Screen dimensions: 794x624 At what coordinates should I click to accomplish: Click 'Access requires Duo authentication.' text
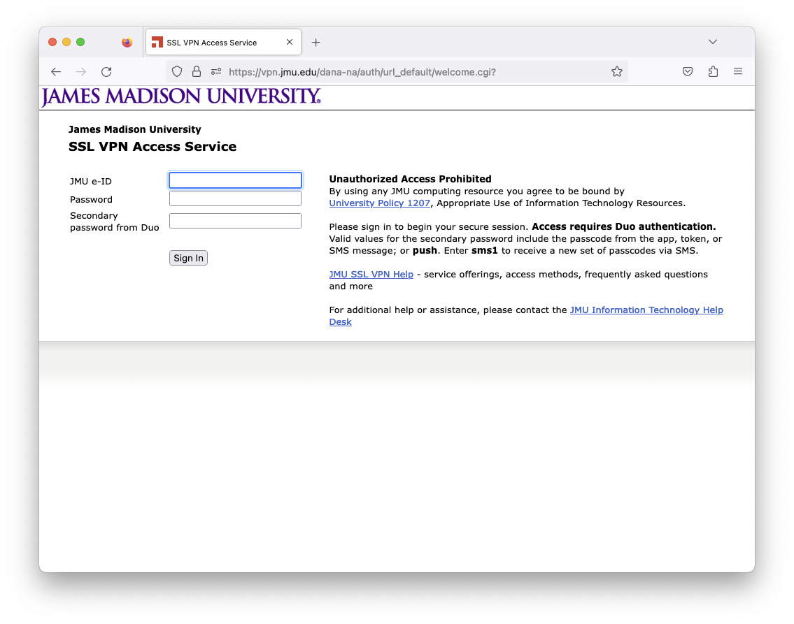[624, 226]
